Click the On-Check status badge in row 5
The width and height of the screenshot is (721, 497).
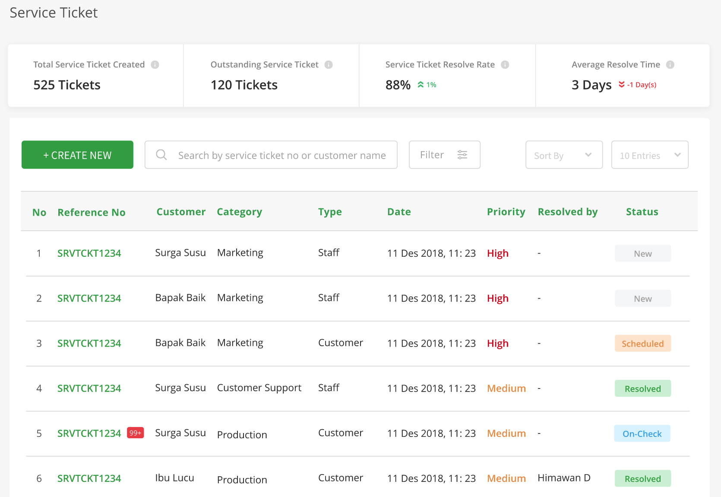point(642,433)
